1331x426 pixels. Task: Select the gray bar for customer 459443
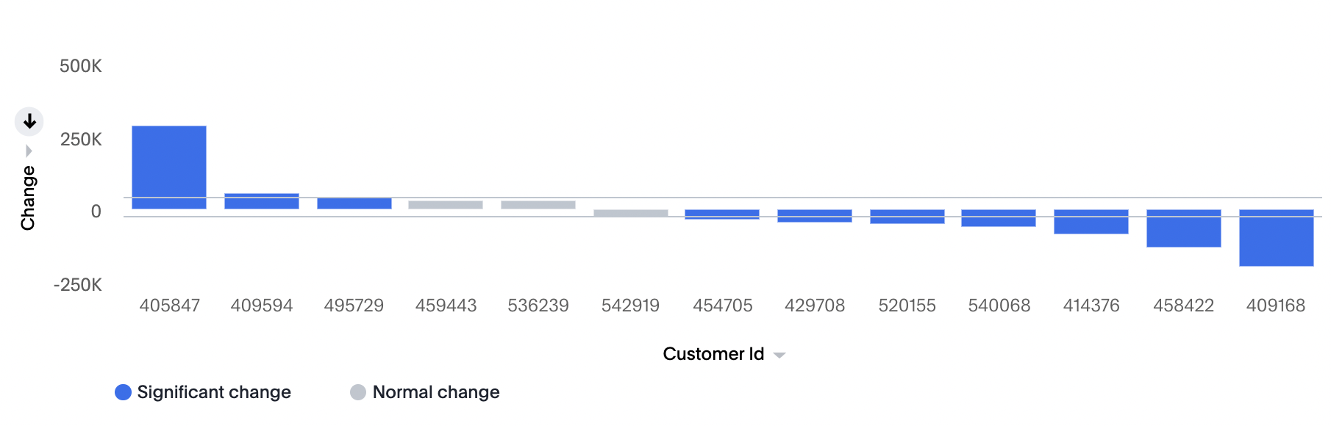(446, 205)
